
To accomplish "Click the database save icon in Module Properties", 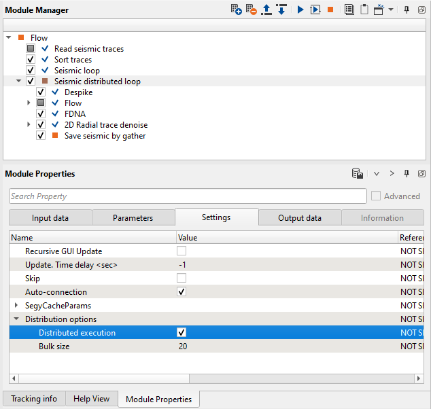I will pyautogui.click(x=357, y=174).
